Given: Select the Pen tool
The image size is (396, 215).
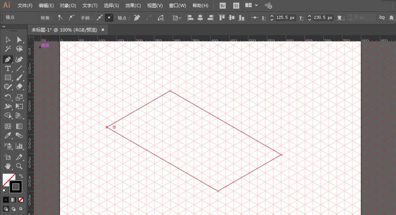Looking at the screenshot, I should pos(8,60).
